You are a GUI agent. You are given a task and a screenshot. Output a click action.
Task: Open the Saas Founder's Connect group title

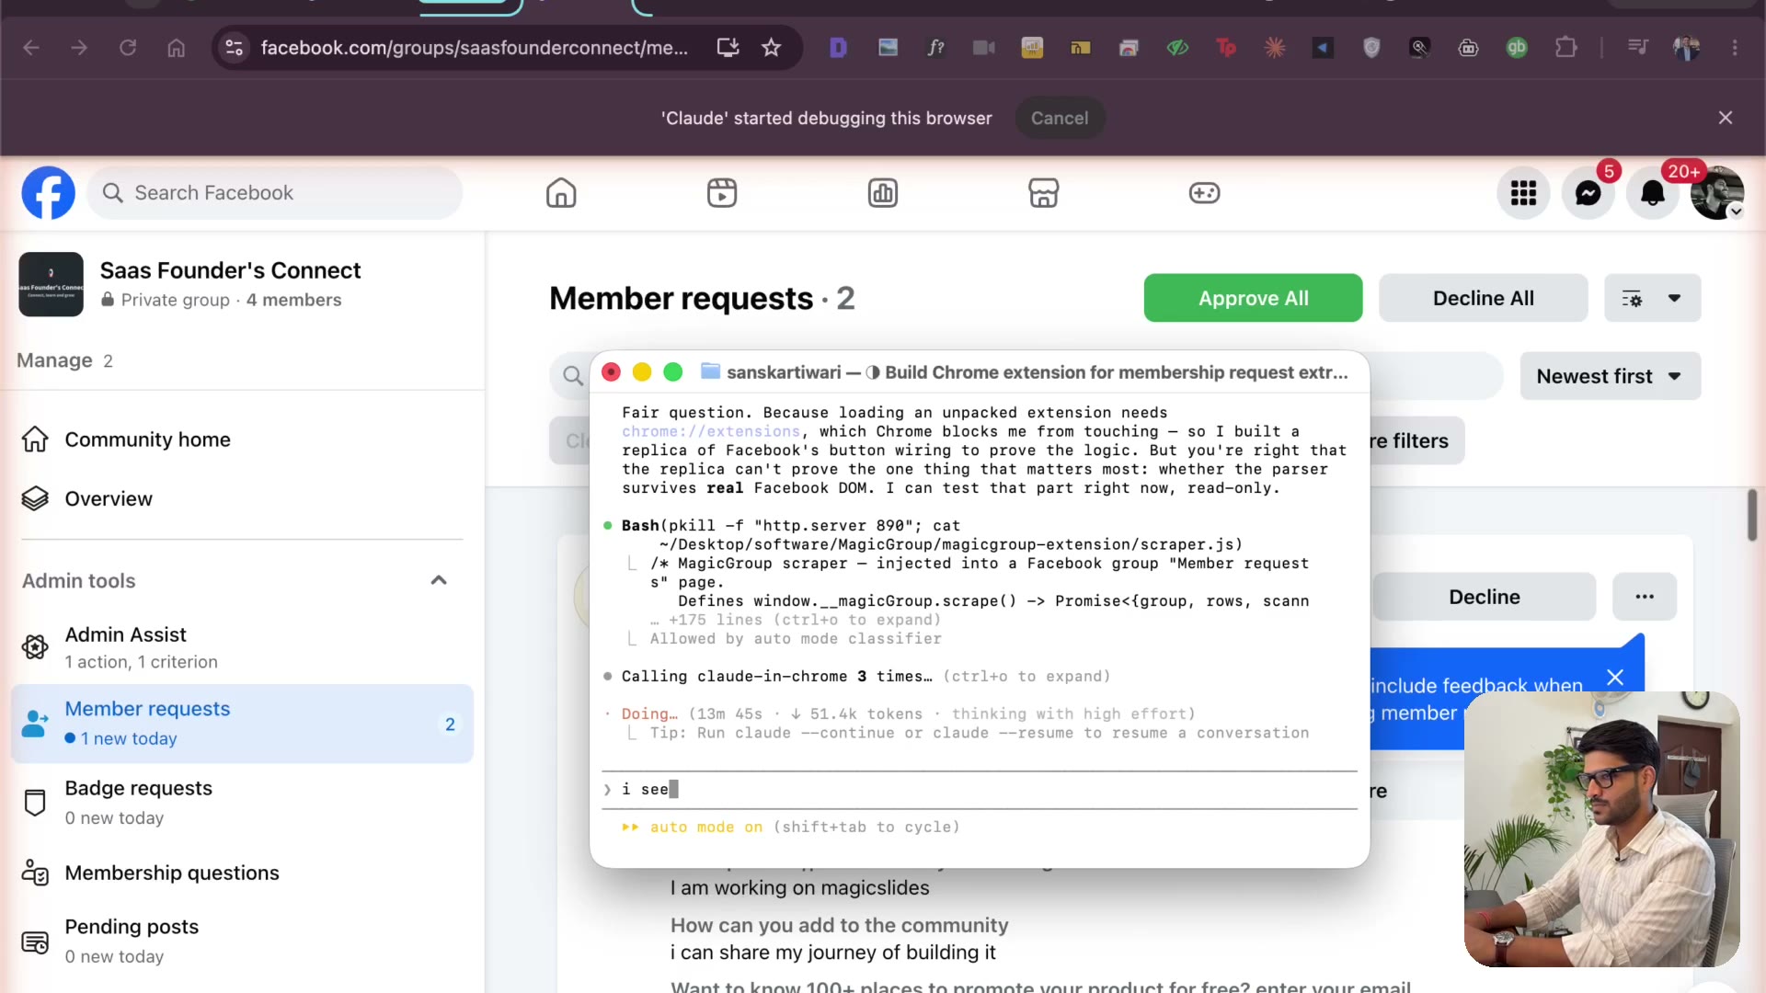pos(230,270)
